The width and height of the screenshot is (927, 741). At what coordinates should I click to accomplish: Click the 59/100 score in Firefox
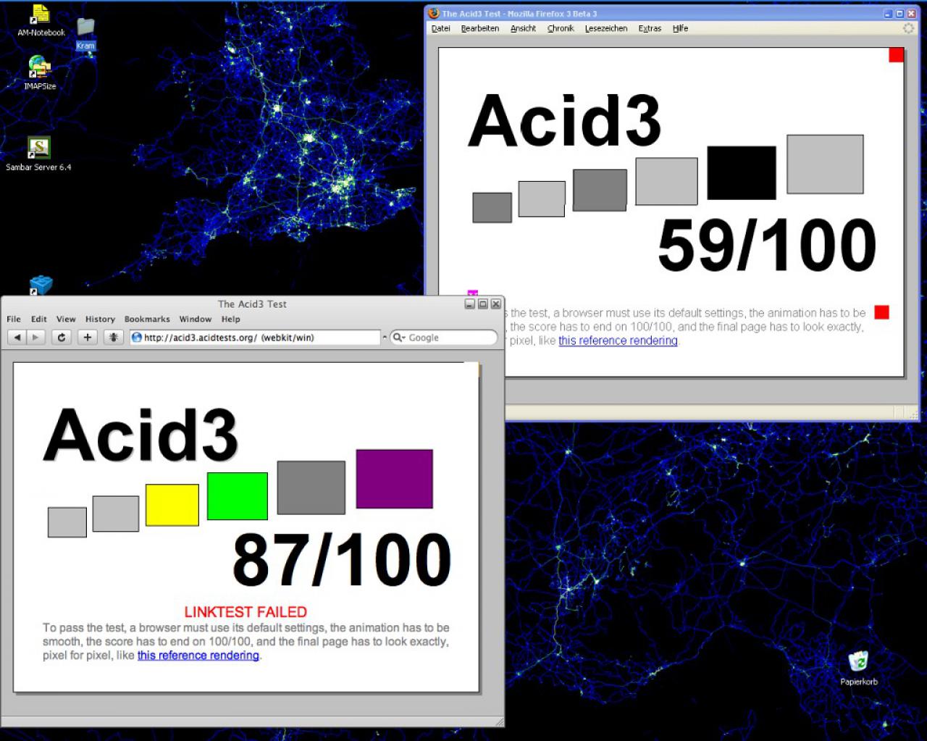click(x=767, y=246)
